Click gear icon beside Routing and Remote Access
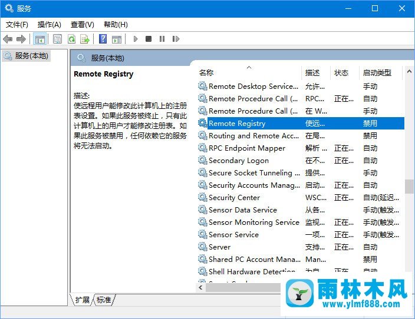415x319 pixels. [x=202, y=135]
